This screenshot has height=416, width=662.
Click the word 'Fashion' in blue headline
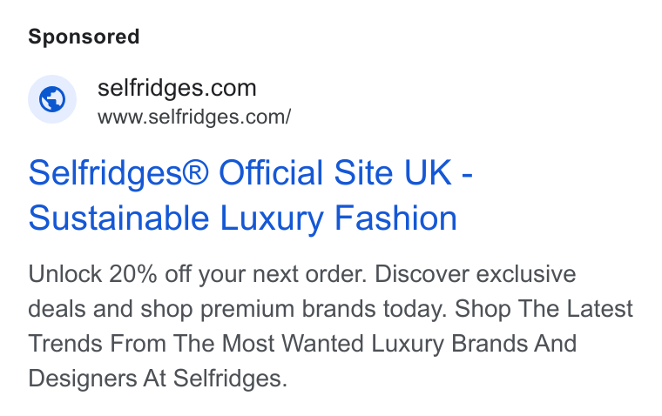pyautogui.click(x=396, y=218)
